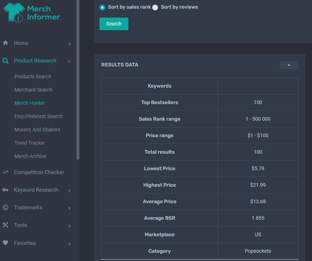Click the Average BSR row label

[159, 218]
